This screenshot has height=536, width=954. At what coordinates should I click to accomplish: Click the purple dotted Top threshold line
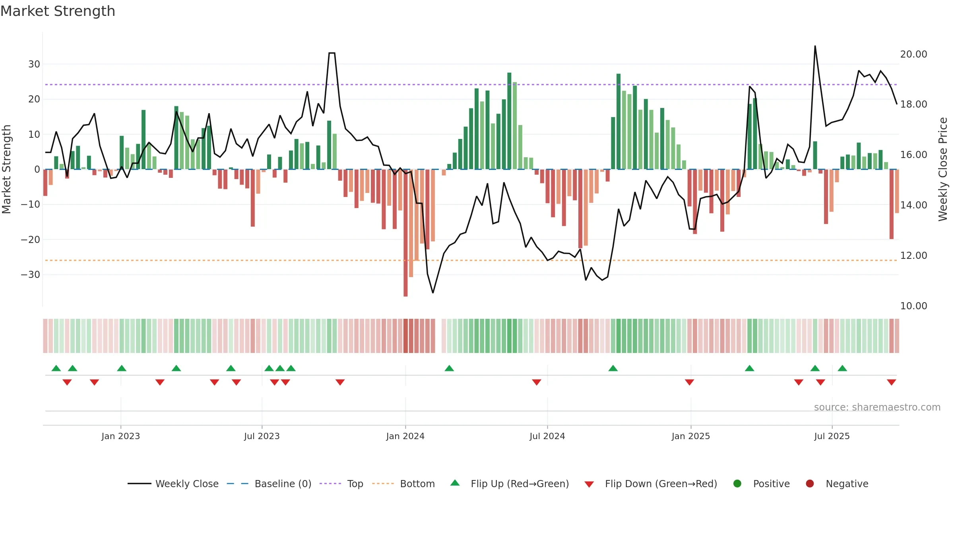tap(471, 85)
